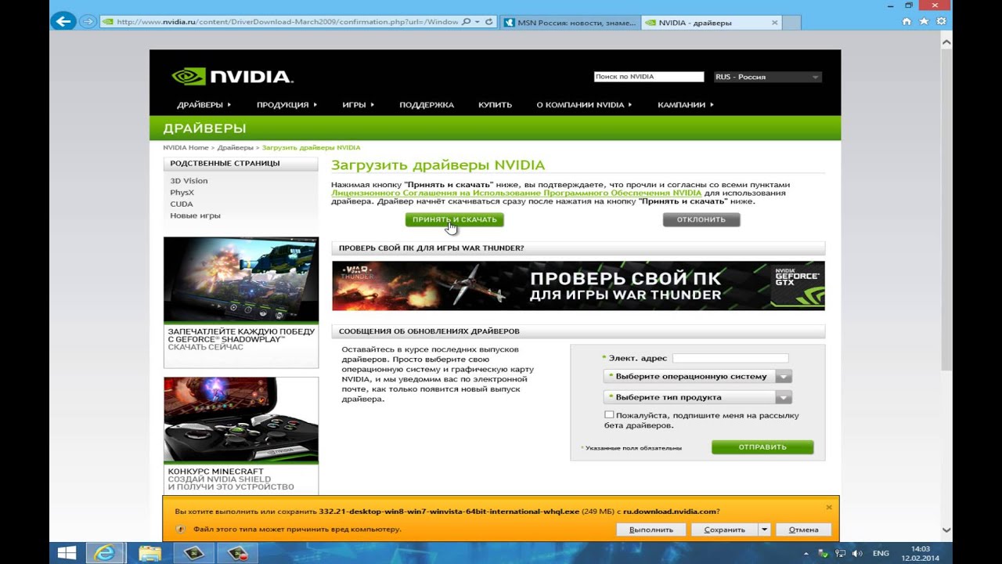
Task: Click the shield warning icon in download bar
Action: (x=181, y=530)
